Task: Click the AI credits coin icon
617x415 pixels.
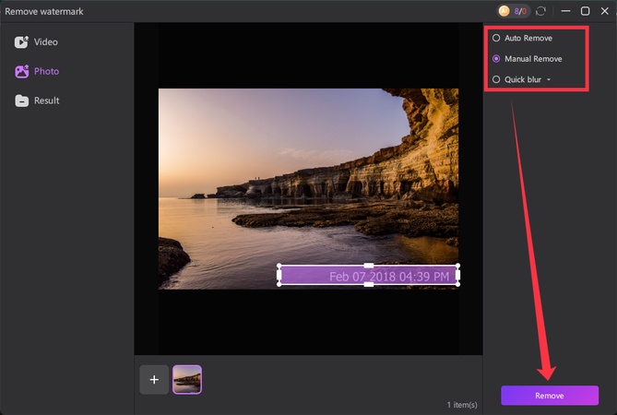Action: tap(504, 11)
